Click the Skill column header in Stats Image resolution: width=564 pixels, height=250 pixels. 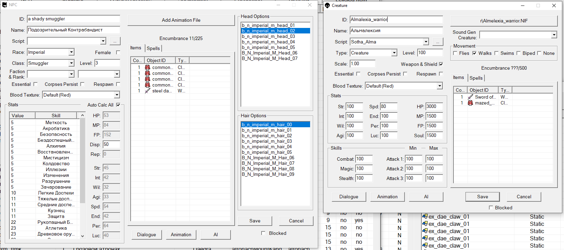(56, 116)
